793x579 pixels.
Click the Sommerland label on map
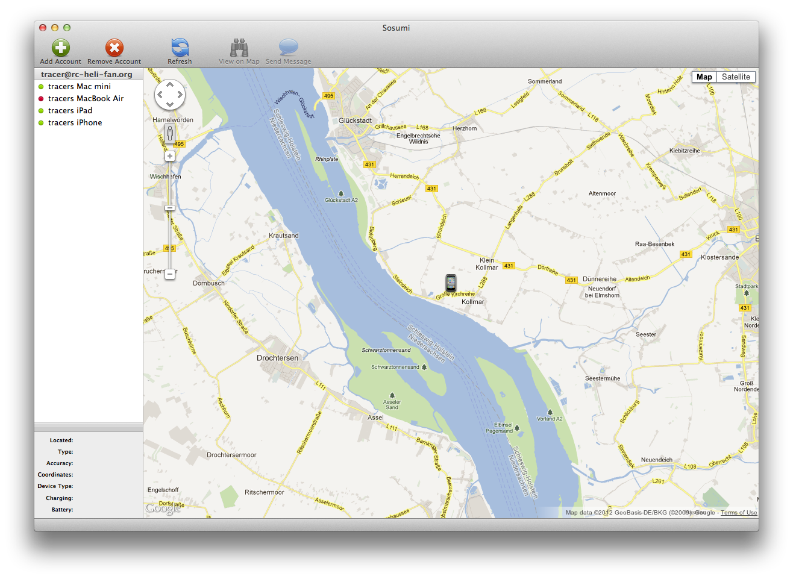coord(545,81)
